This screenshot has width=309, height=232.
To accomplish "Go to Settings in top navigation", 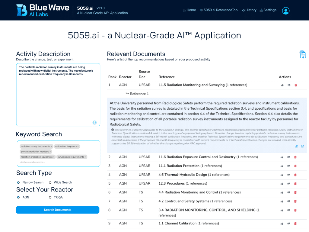I will coord(268,10).
